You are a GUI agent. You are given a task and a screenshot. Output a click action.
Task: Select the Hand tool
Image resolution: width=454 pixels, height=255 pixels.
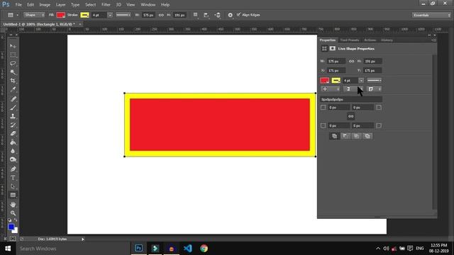[x=13, y=205]
